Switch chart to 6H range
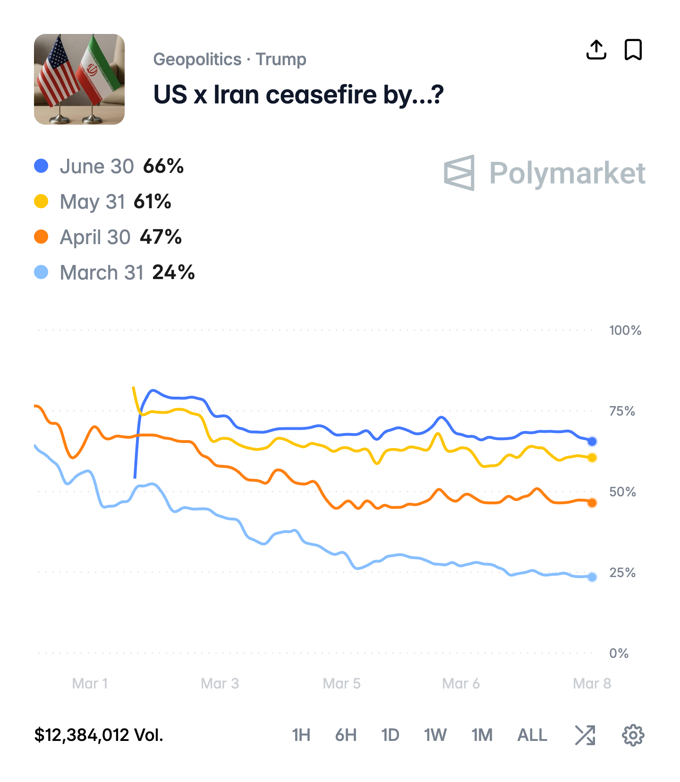 point(346,735)
